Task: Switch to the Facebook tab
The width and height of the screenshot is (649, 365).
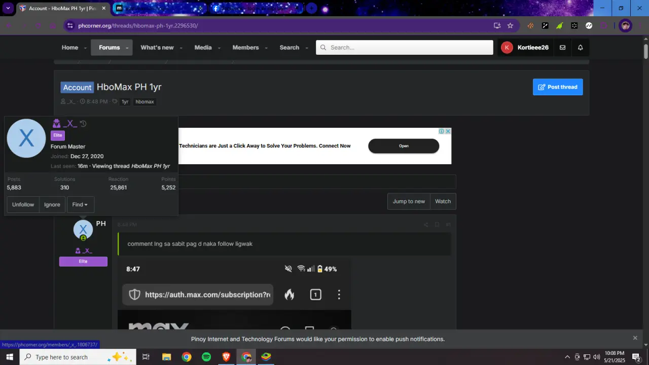Action: (257, 8)
